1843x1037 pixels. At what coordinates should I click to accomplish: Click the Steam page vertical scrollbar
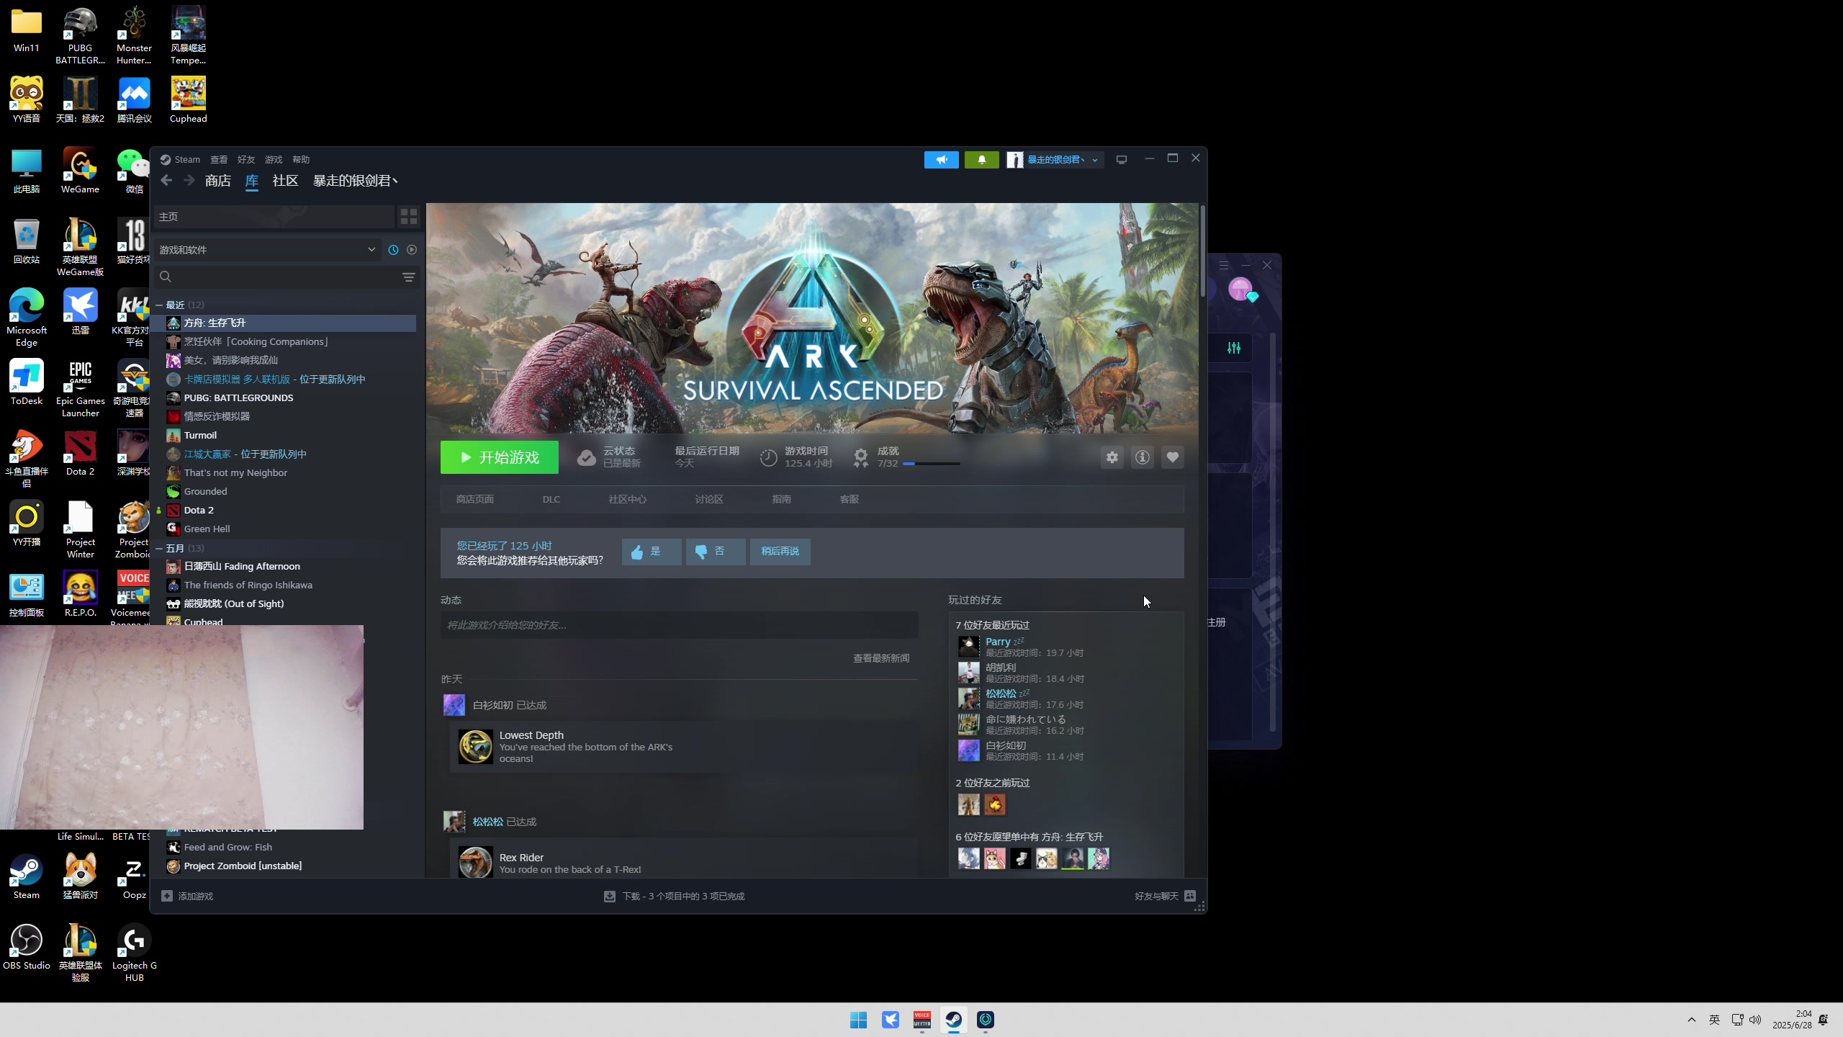point(1202,251)
